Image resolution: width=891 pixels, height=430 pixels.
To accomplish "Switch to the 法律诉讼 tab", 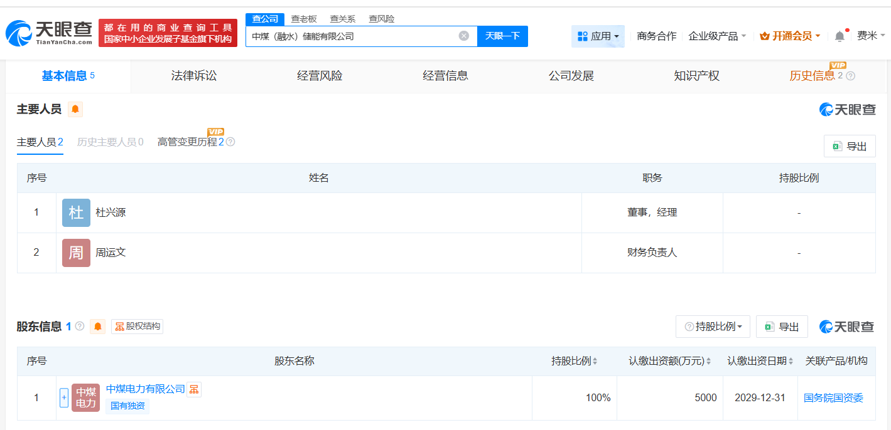I will click(193, 75).
